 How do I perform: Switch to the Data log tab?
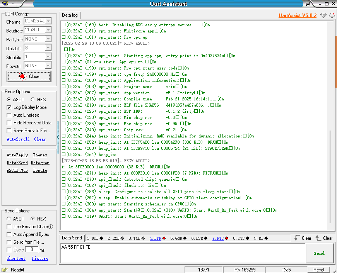tap(70, 15)
